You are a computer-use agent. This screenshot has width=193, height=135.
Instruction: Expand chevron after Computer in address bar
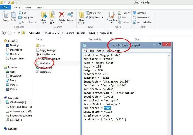click(x=42, y=33)
